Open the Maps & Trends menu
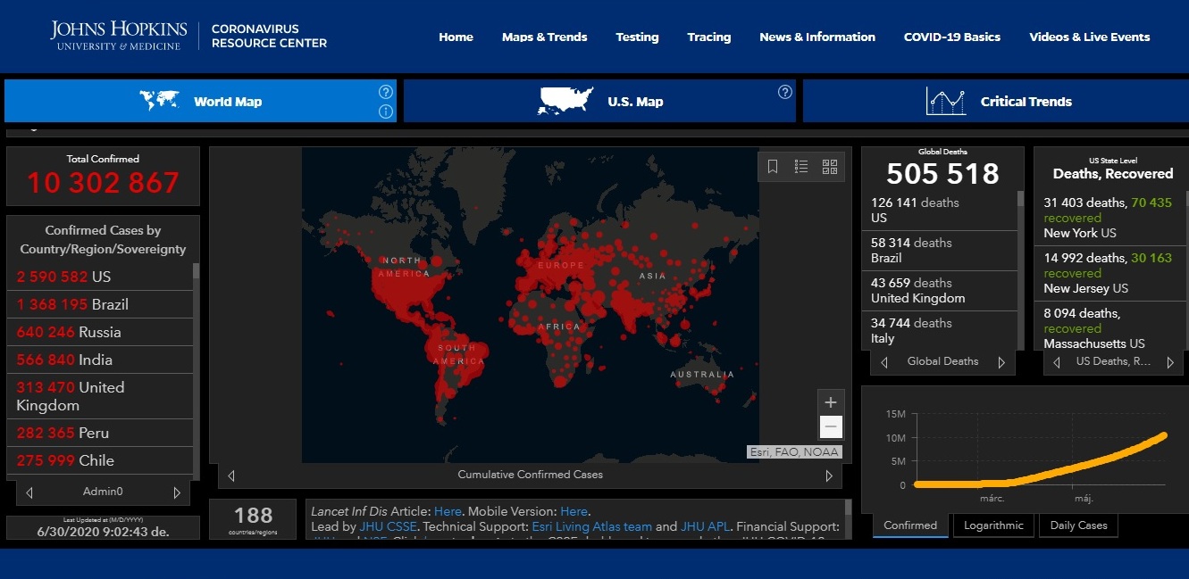1189x579 pixels. click(x=544, y=37)
